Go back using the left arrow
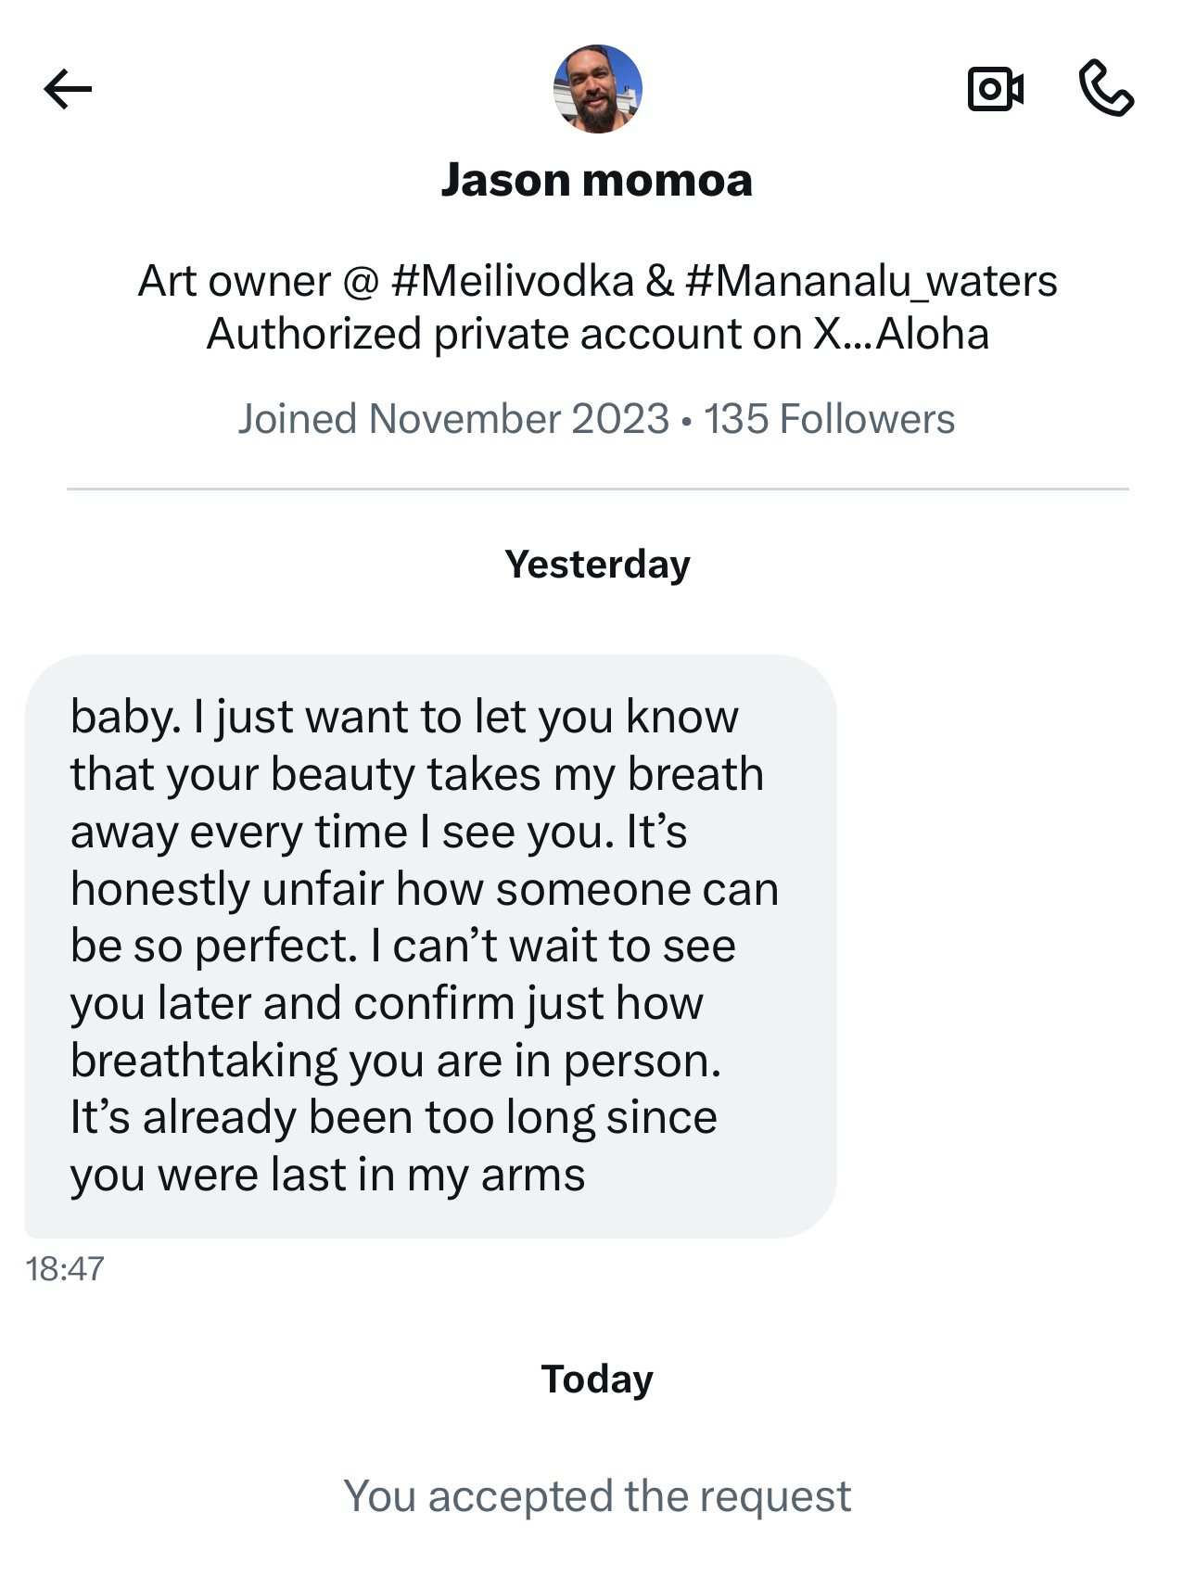 click(68, 89)
